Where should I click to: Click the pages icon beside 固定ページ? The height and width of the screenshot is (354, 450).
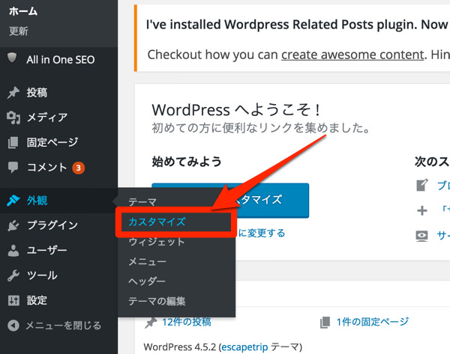13,142
